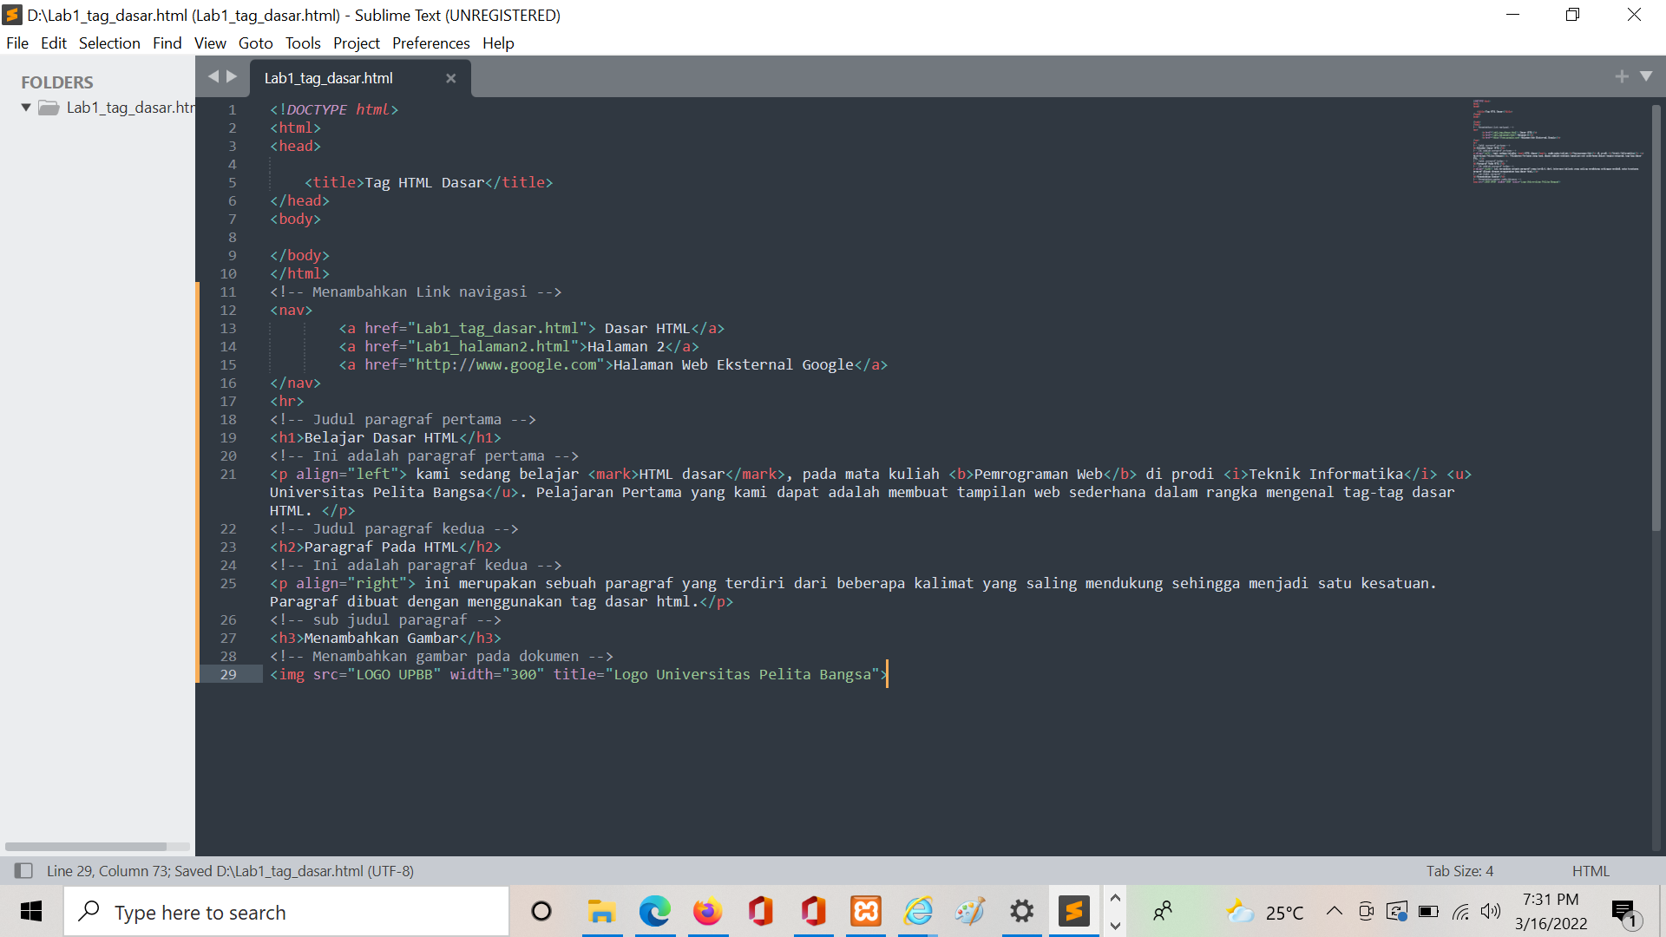Image resolution: width=1666 pixels, height=937 pixels.
Task: Open the tab overflow dropdown arrow
Action: coord(1645,75)
